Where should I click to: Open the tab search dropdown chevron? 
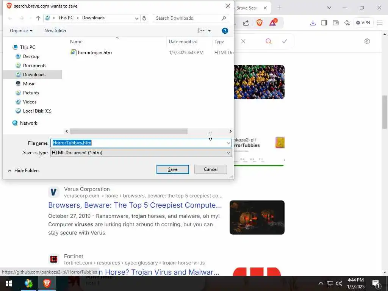329,8
